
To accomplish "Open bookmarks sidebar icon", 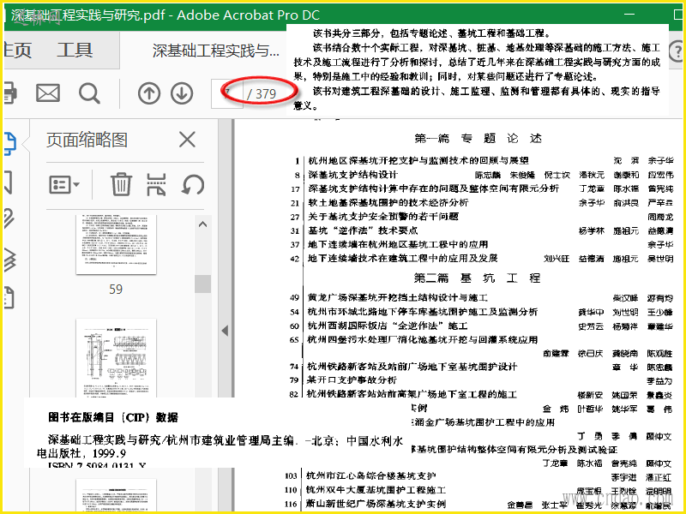I will click(x=8, y=182).
